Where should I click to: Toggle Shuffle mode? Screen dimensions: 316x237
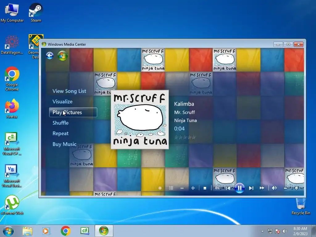pyautogui.click(x=60, y=123)
